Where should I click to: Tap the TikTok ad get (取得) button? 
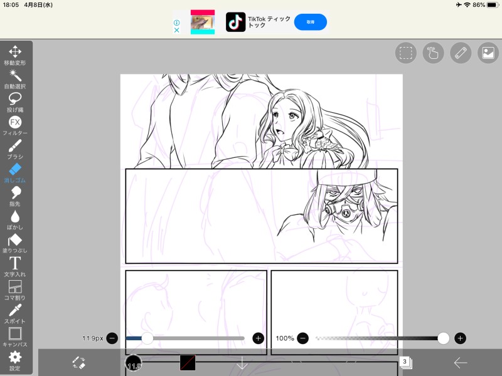[x=310, y=22]
